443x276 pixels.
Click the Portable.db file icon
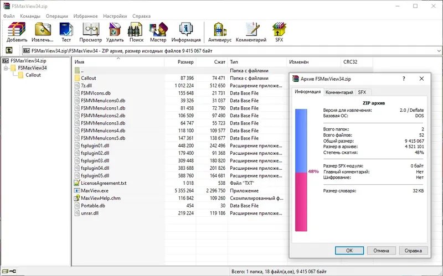[x=77, y=205]
